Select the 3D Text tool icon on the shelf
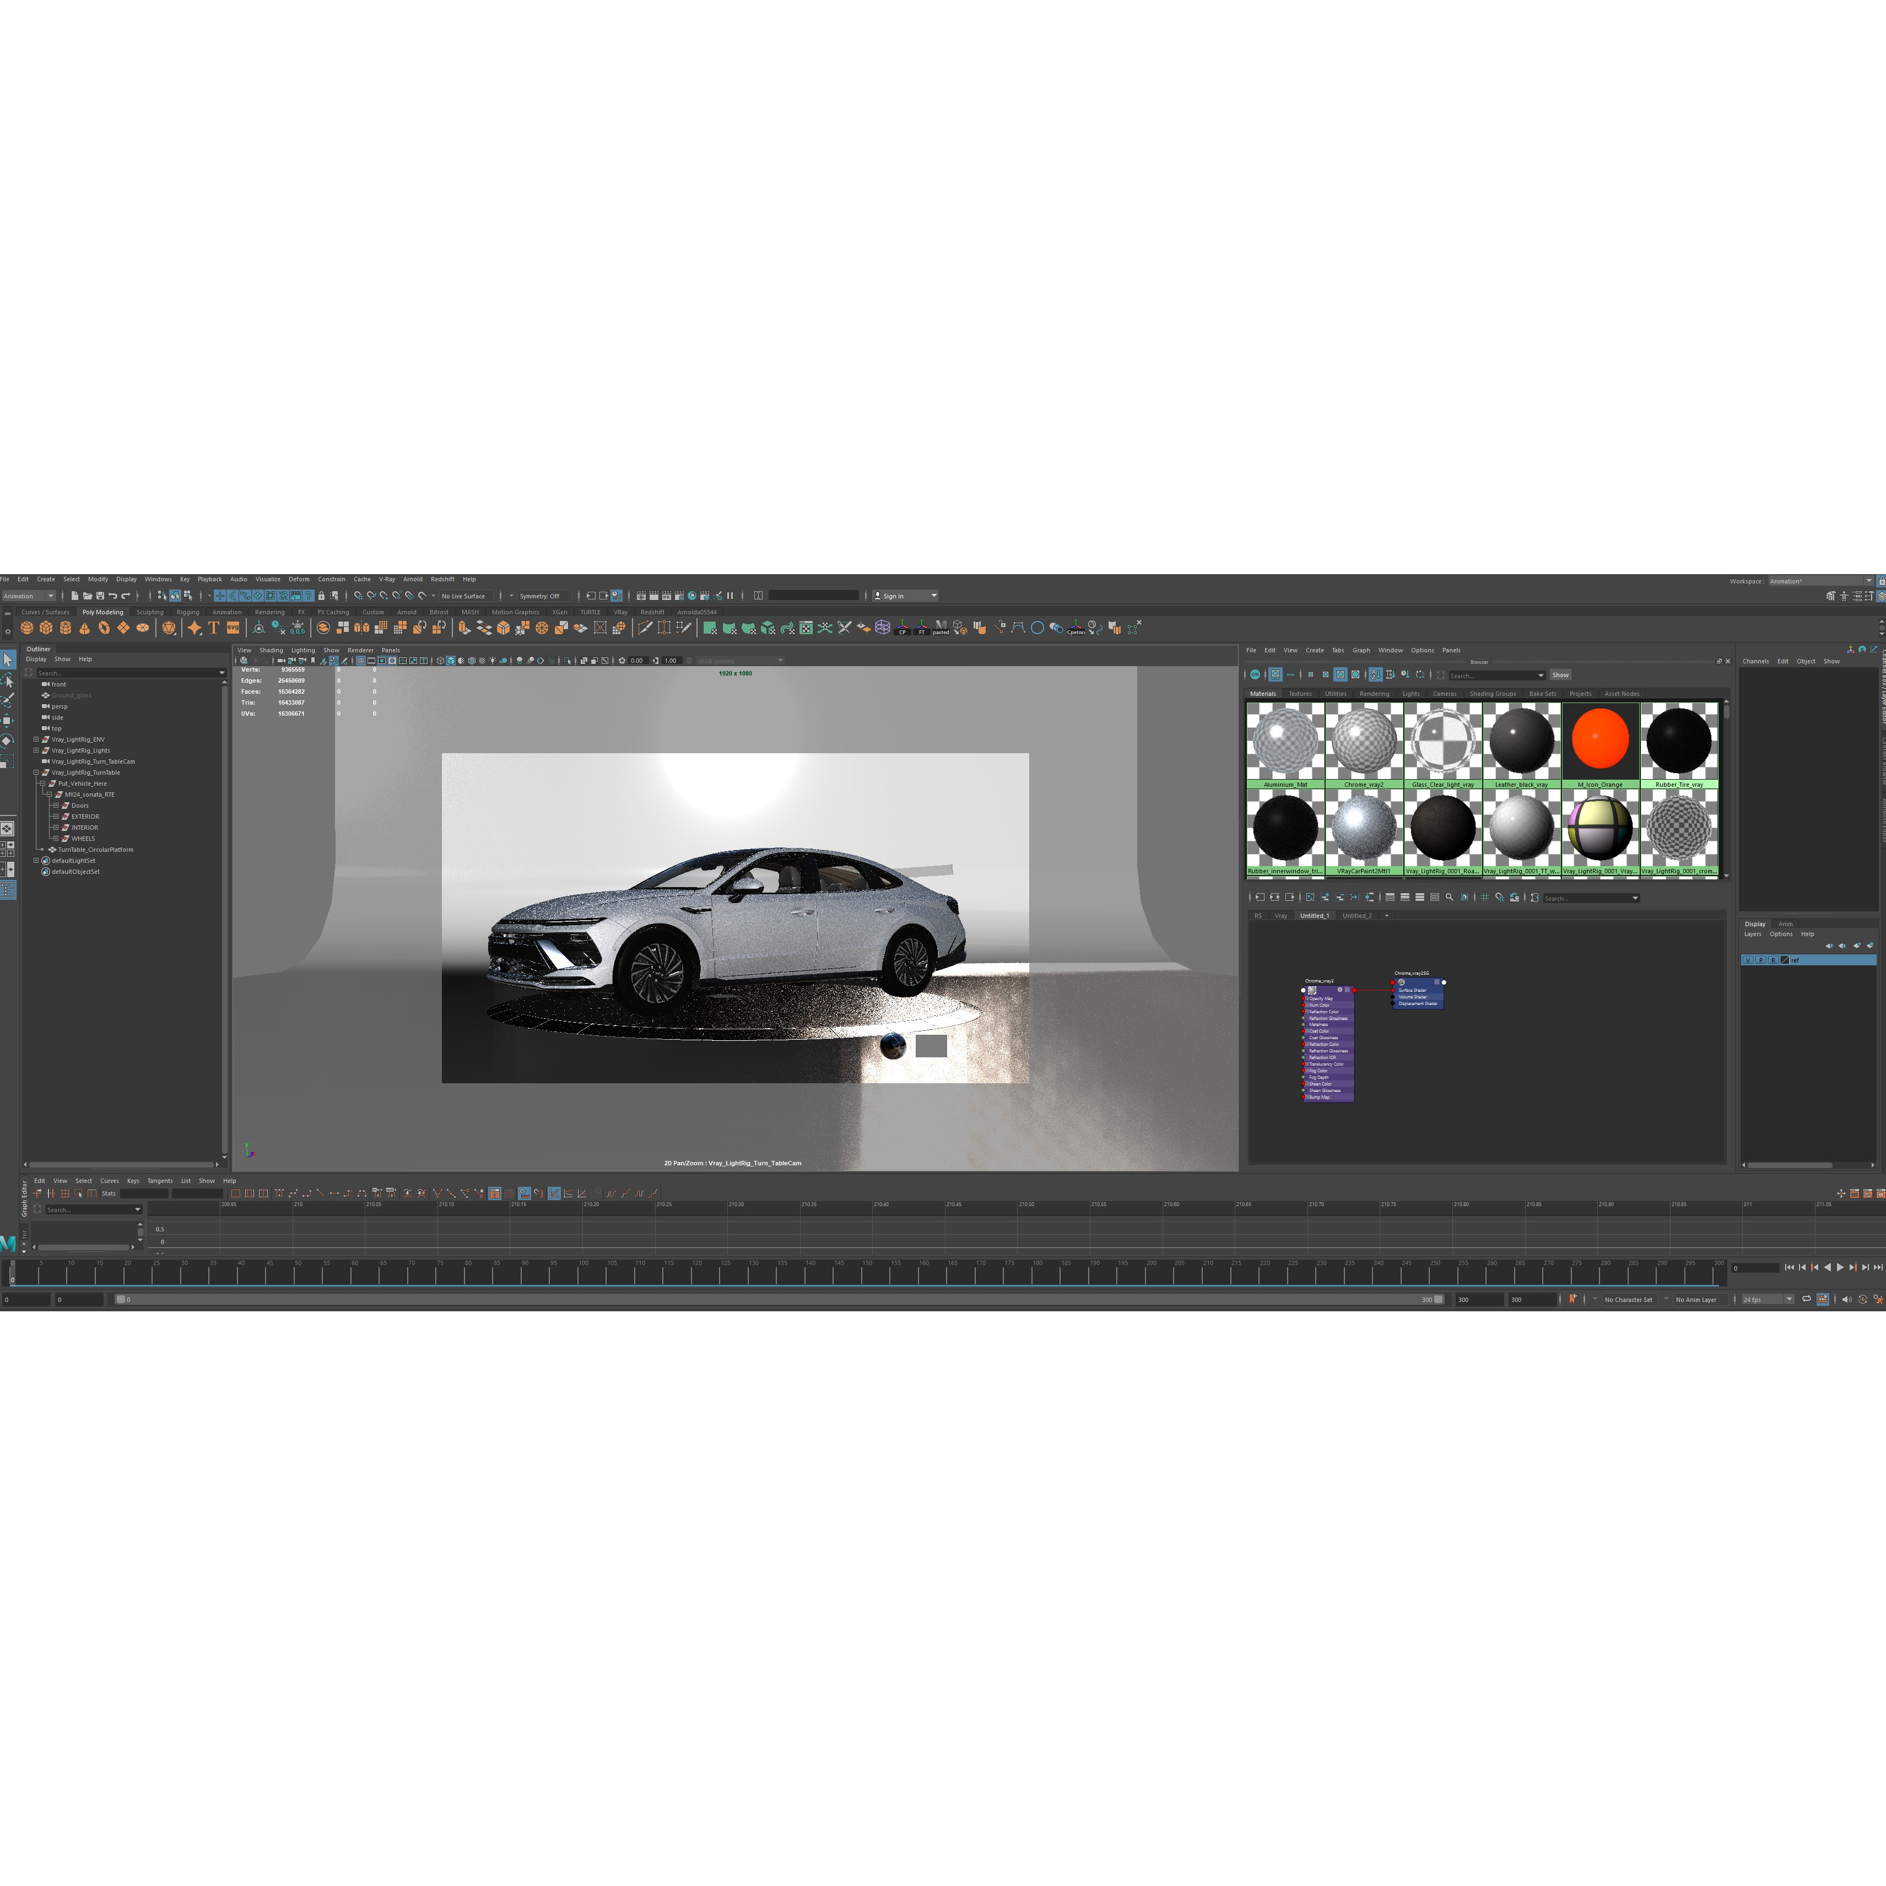 [213, 629]
